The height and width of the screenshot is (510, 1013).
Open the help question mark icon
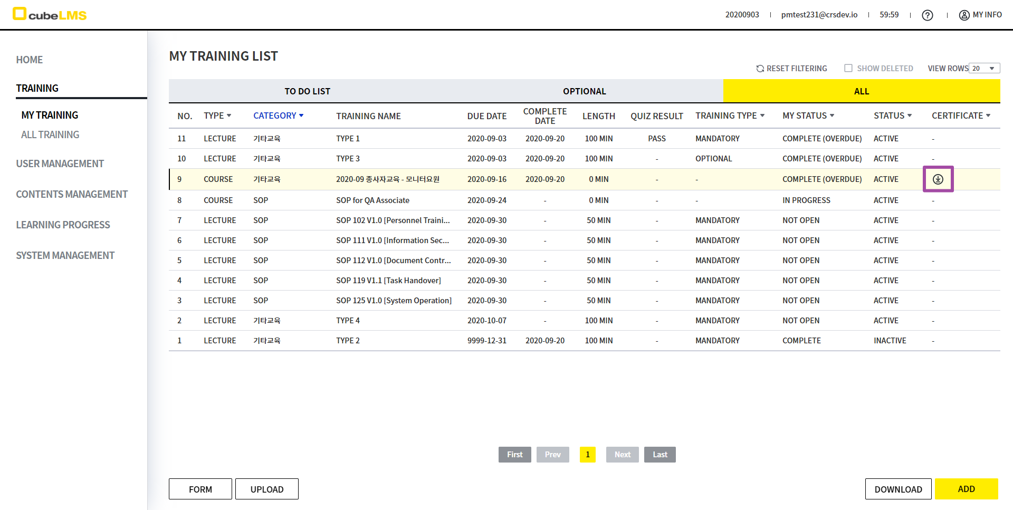pos(927,15)
